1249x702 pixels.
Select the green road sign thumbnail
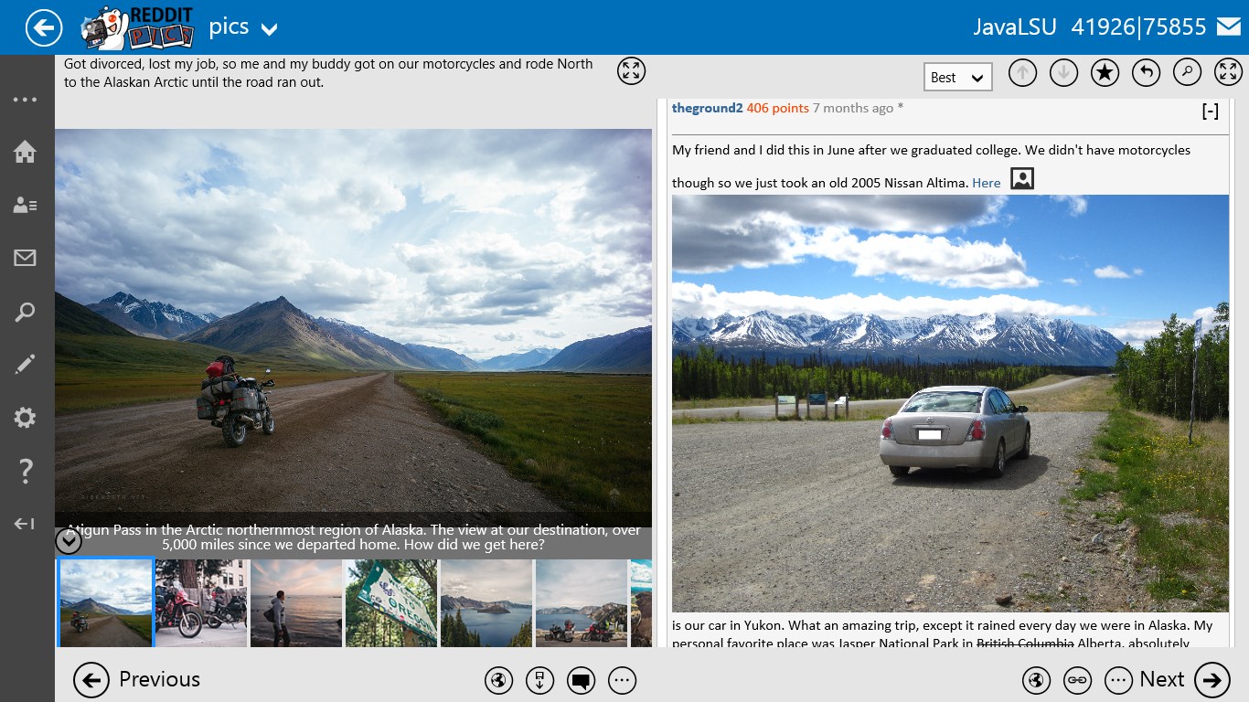click(391, 603)
